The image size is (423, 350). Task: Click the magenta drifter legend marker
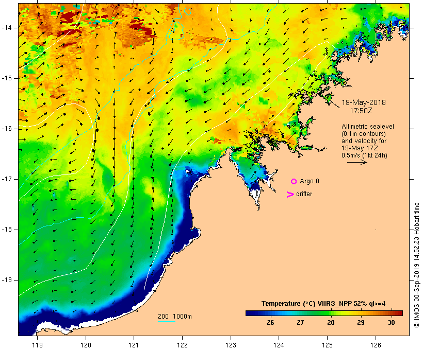pos(290,195)
